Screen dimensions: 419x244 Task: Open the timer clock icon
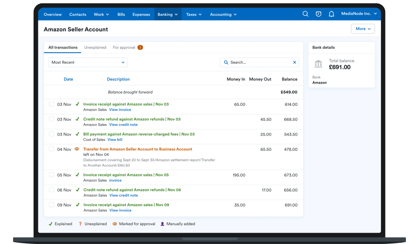pos(318,14)
